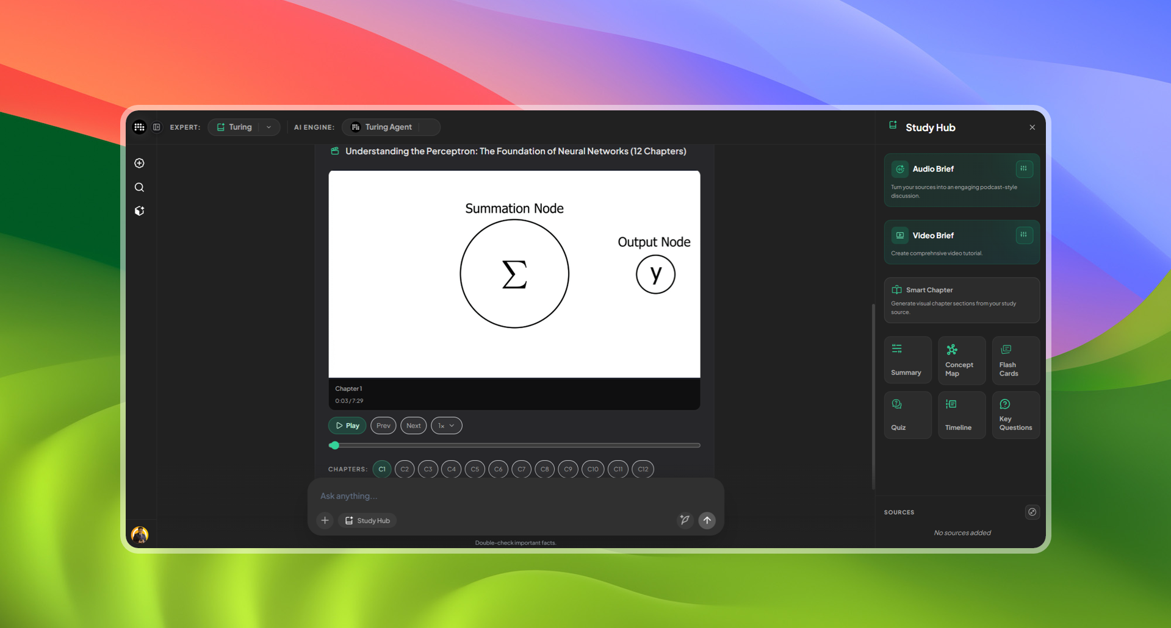Select the Turing Agent engine selector
This screenshot has height=628, width=1171.
[391, 127]
